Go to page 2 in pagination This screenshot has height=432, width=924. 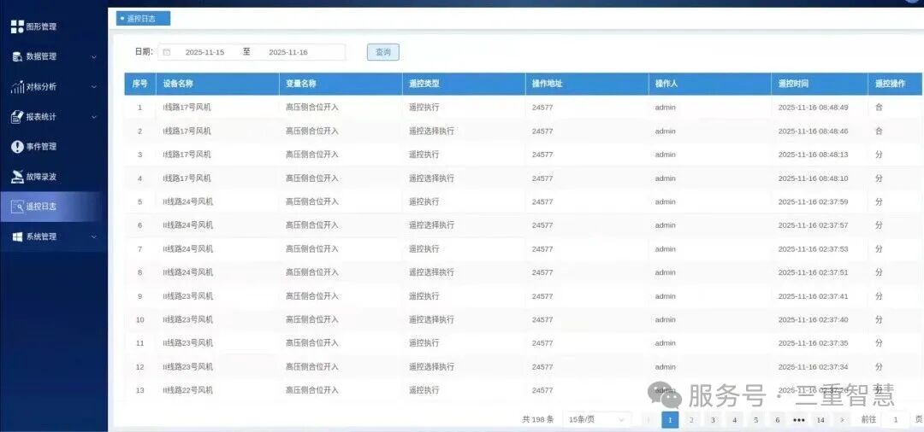point(692,420)
